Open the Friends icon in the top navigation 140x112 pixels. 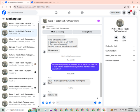coord(69,13)
